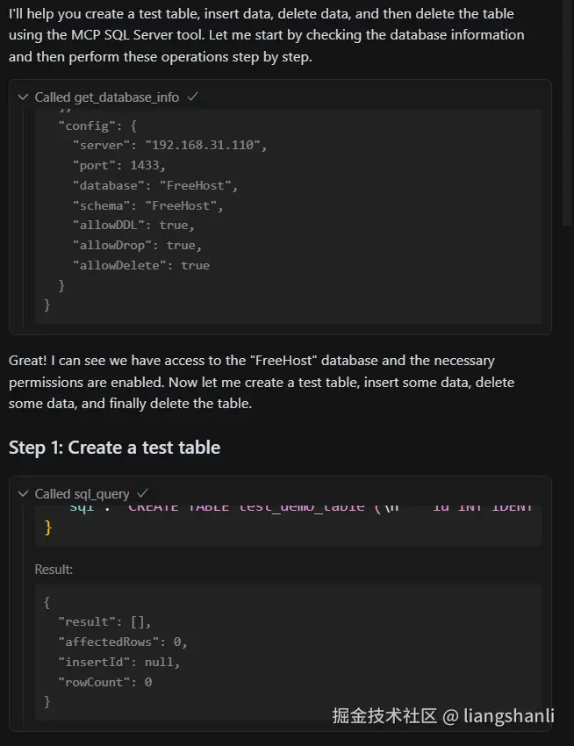The width and height of the screenshot is (574, 746).
Task: Click the sql_query success checkmark icon
Action: 143,494
